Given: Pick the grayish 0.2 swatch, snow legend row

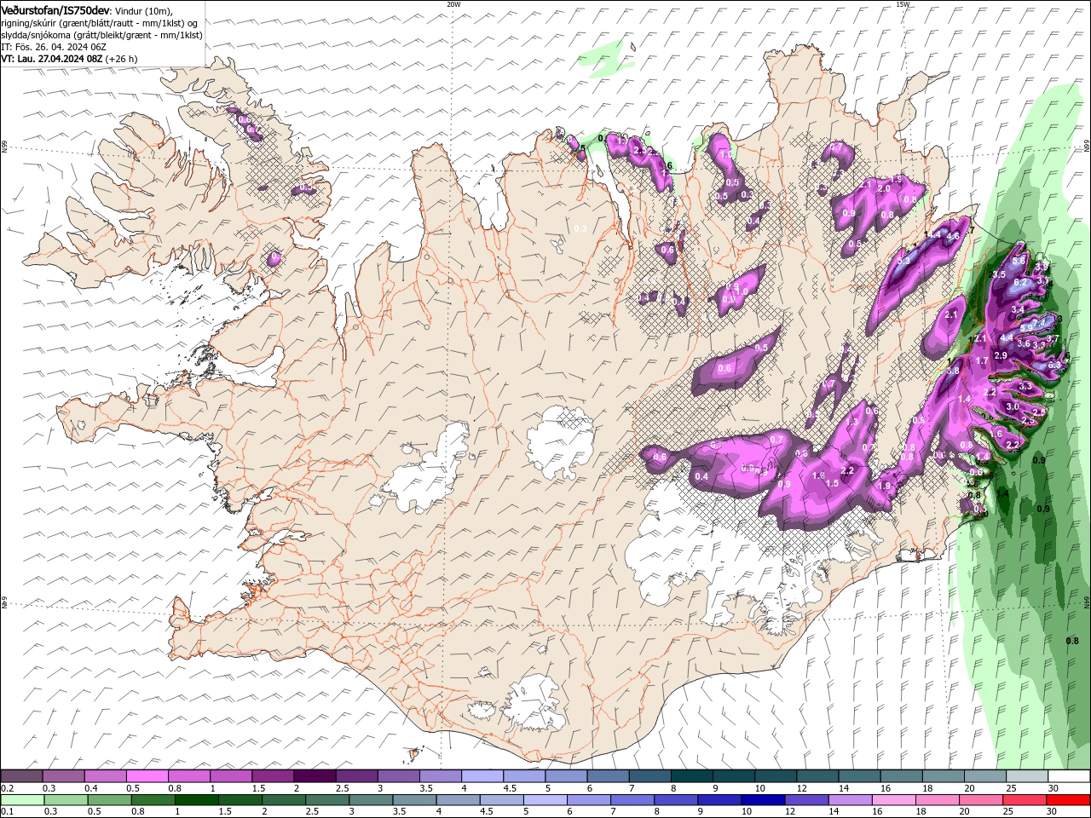Looking at the screenshot, I should [x=21, y=777].
